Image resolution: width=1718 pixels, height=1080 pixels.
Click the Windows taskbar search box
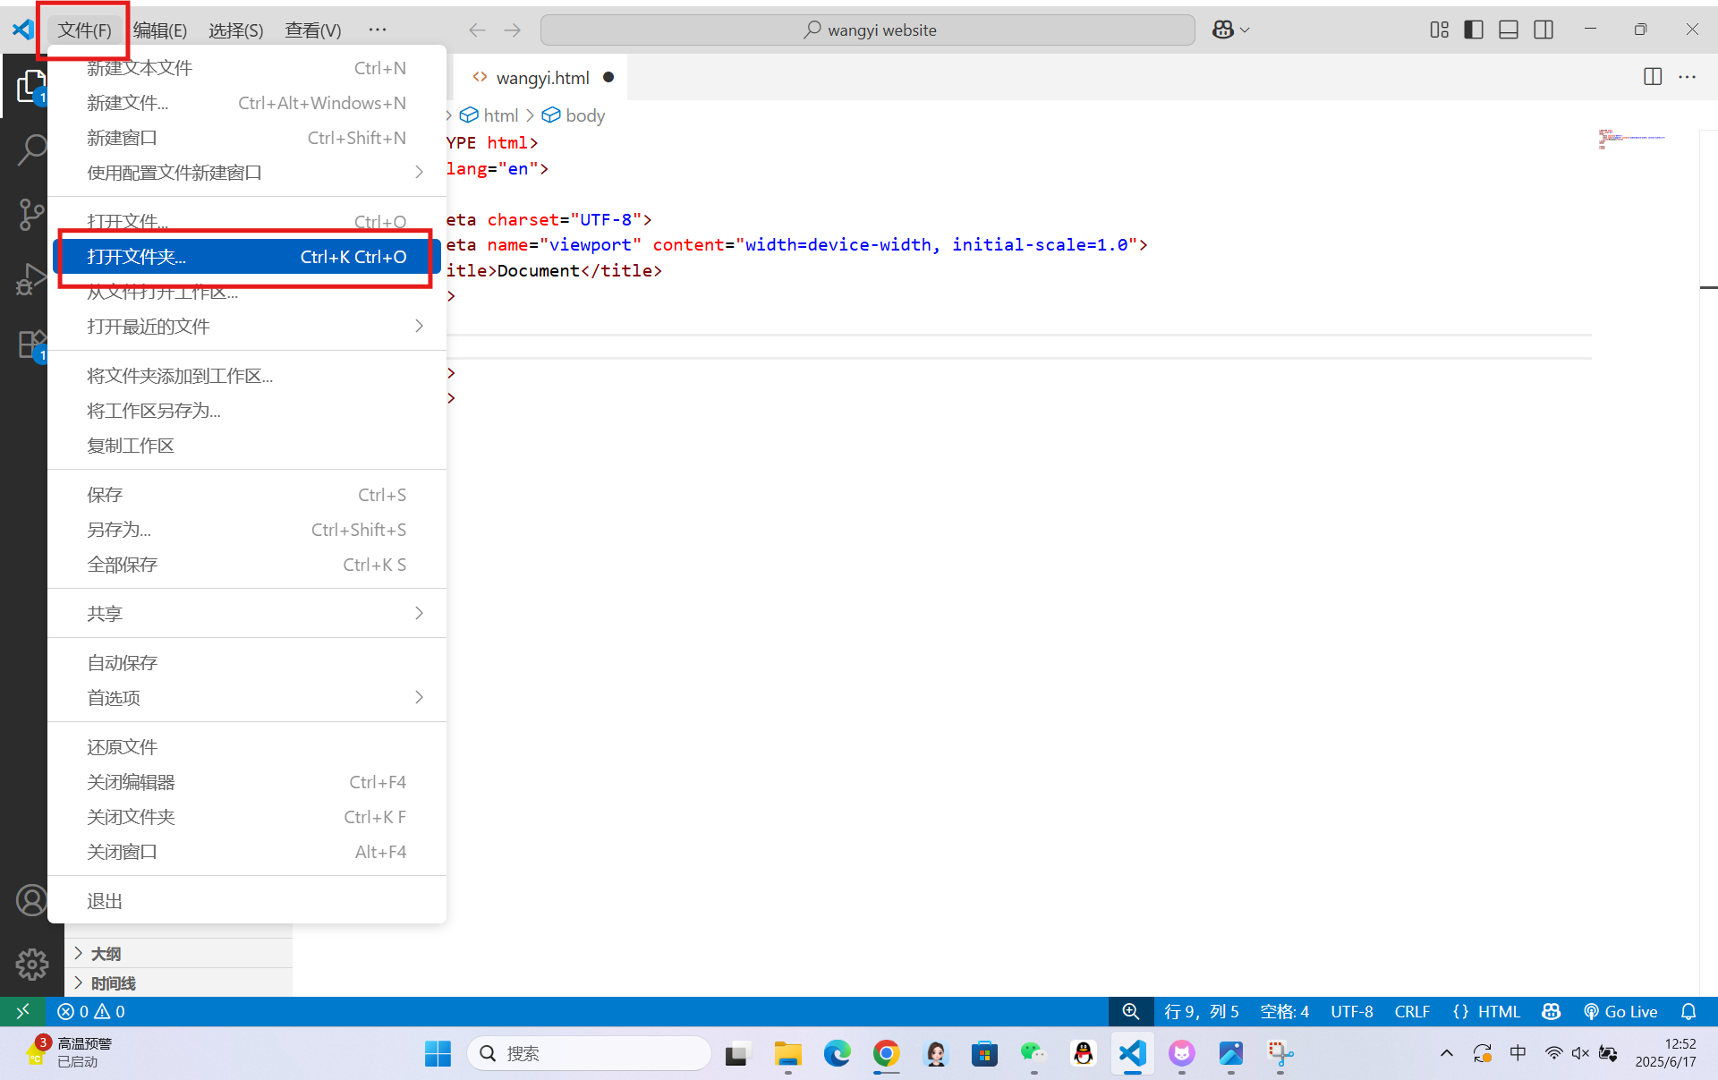(x=589, y=1053)
